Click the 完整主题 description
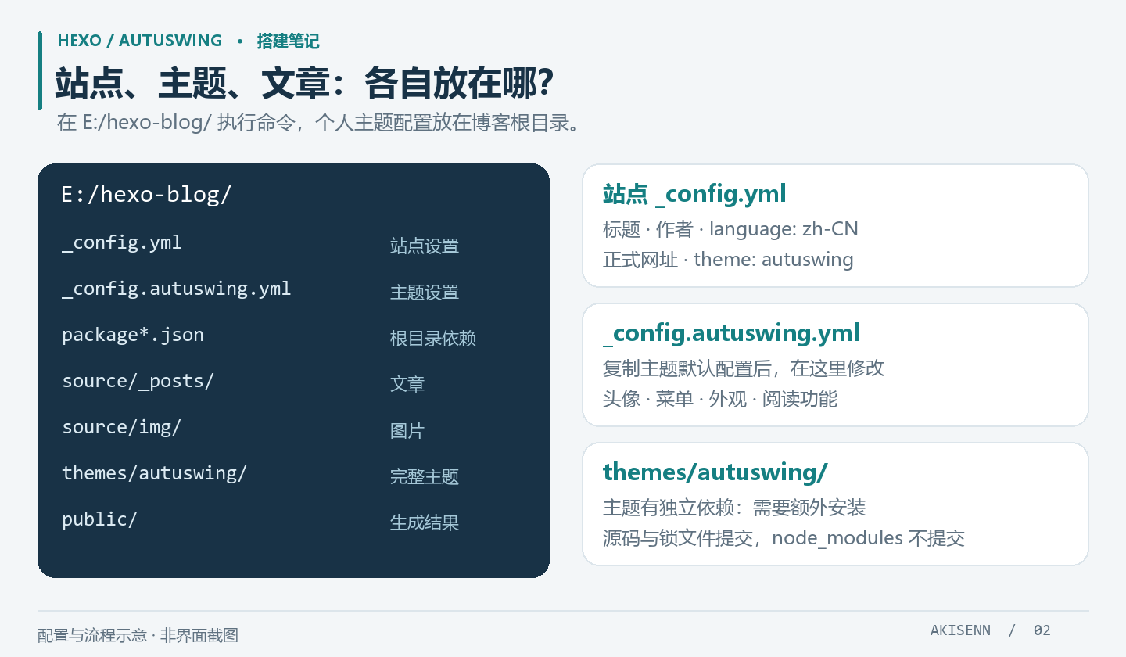Screen dimensions: 1126x657 [425, 476]
